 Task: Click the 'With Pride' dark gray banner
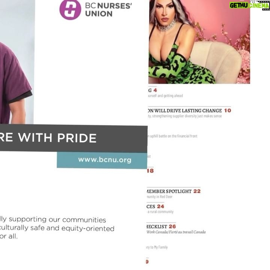[73, 138]
